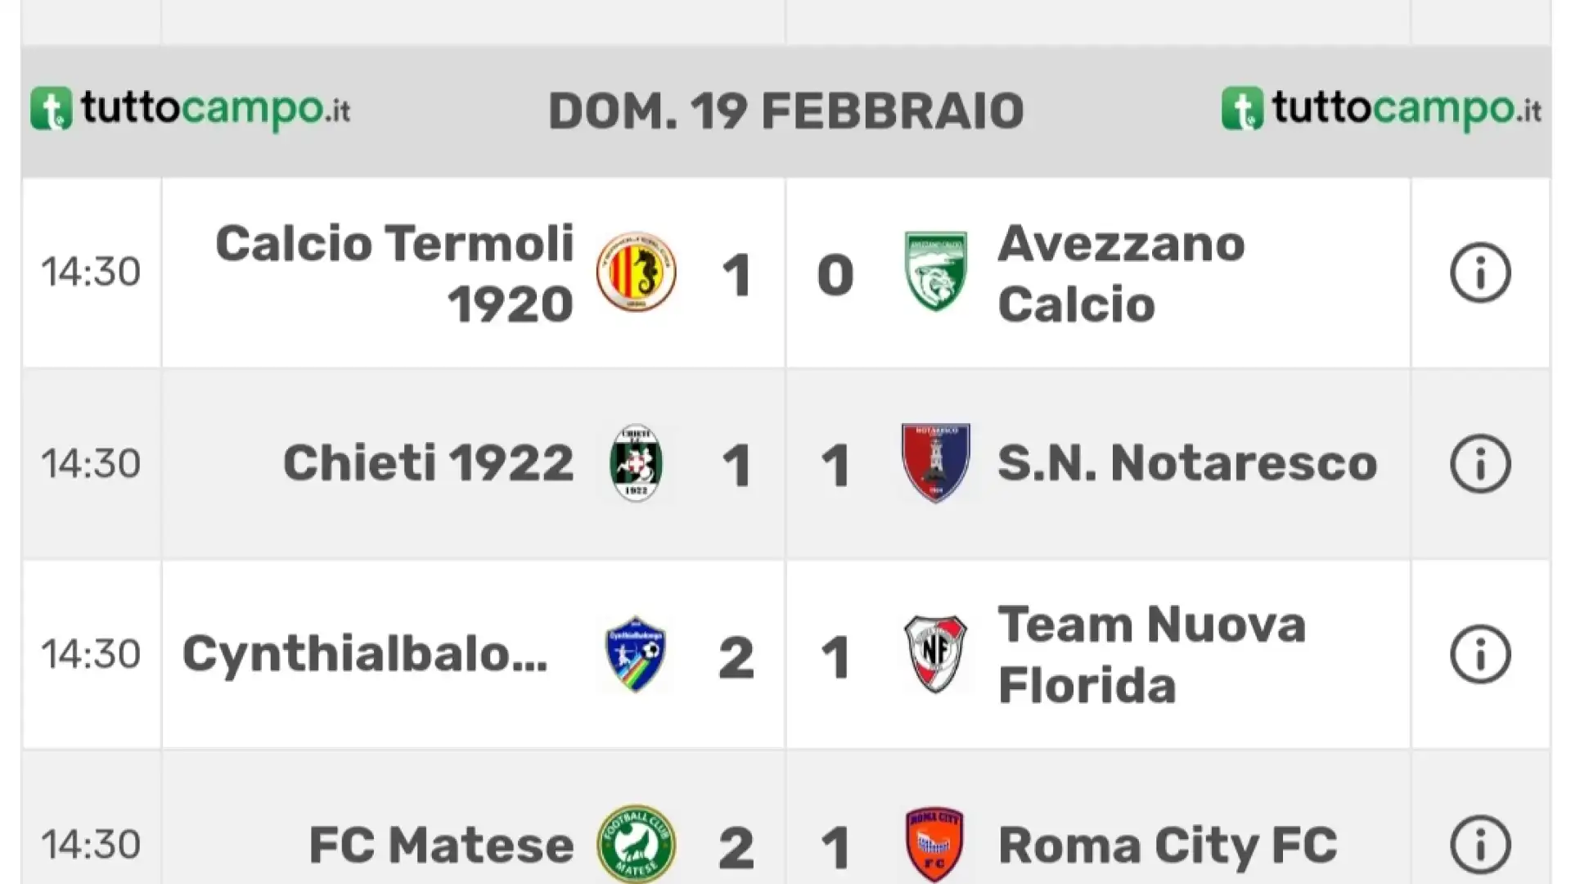This screenshot has height=884, width=1571.
Task: Click the Chieti 1922 team crest
Action: 636,462
